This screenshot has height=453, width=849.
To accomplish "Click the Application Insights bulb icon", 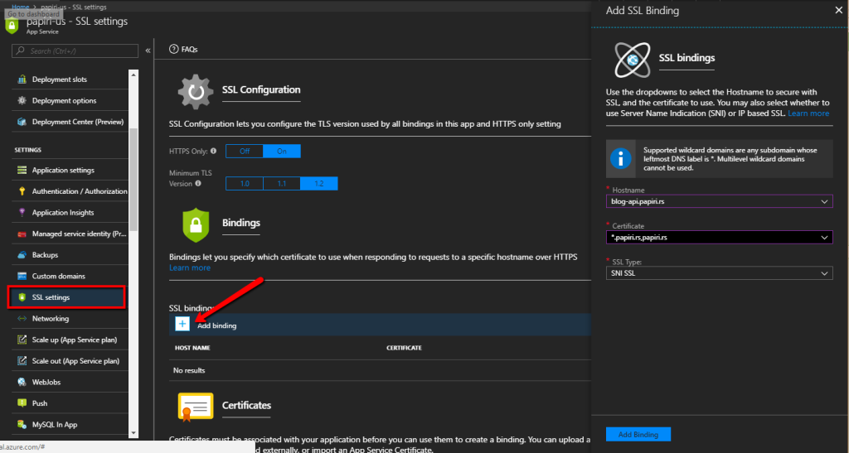I will point(22,213).
